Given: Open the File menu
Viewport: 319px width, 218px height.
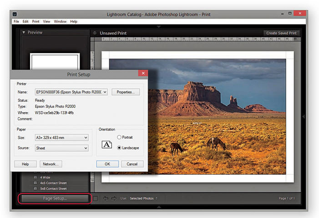Looking at the screenshot, I should (16, 21).
